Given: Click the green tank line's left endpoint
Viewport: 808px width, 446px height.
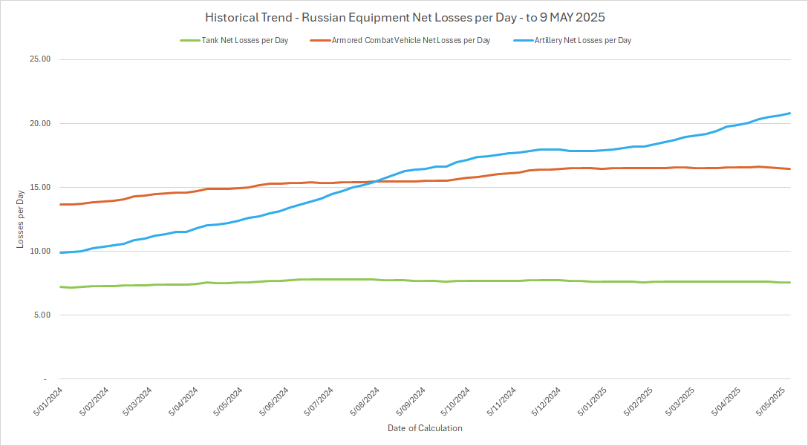Looking at the screenshot, I should click(60, 286).
